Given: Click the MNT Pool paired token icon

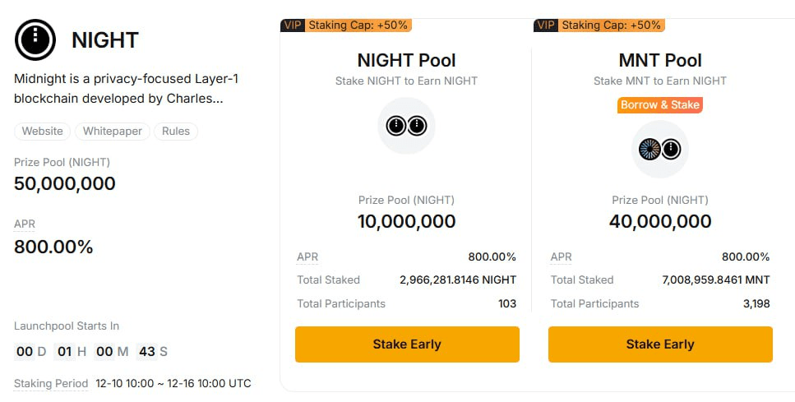Looking at the screenshot, I should click(x=659, y=149).
